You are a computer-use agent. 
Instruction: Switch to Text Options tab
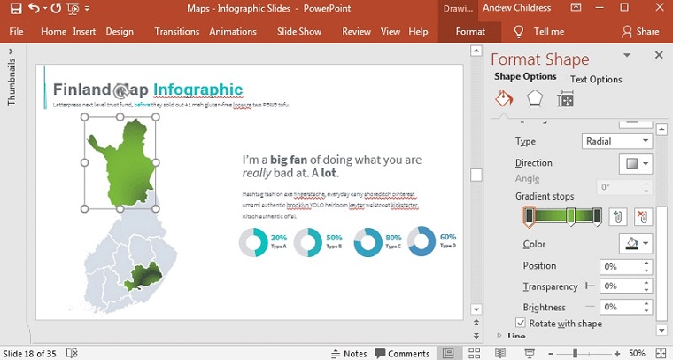click(x=596, y=79)
